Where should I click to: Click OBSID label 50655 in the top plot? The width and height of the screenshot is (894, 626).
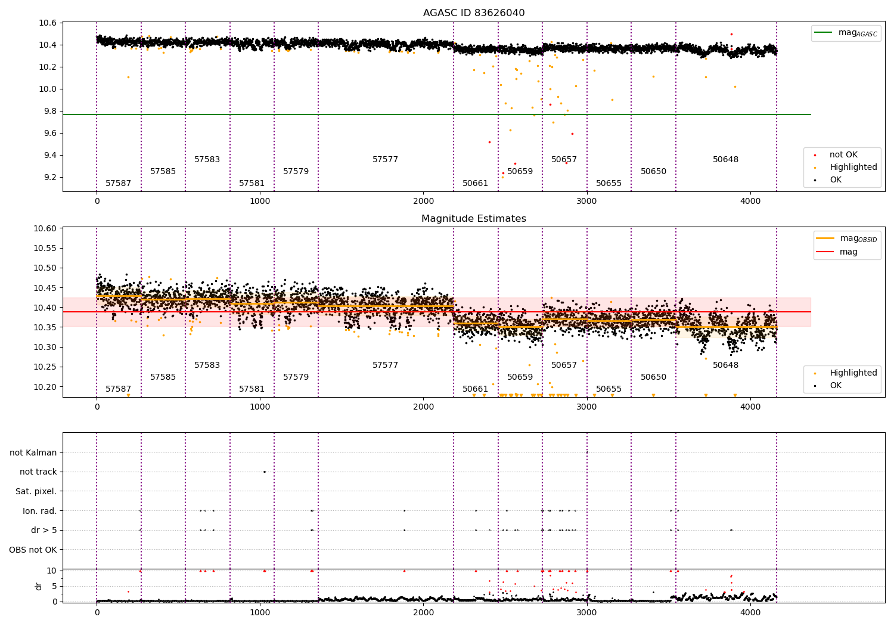point(609,184)
